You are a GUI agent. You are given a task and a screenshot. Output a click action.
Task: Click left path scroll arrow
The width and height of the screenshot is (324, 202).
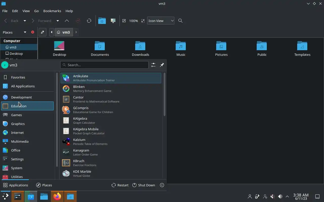point(52,32)
